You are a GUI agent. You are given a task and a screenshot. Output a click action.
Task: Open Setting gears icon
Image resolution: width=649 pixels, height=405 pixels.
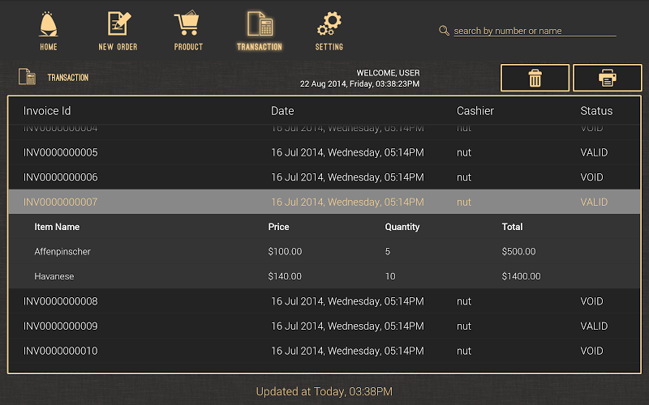[329, 26]
